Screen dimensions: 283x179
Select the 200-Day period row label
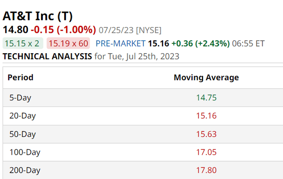click(25, 171)
